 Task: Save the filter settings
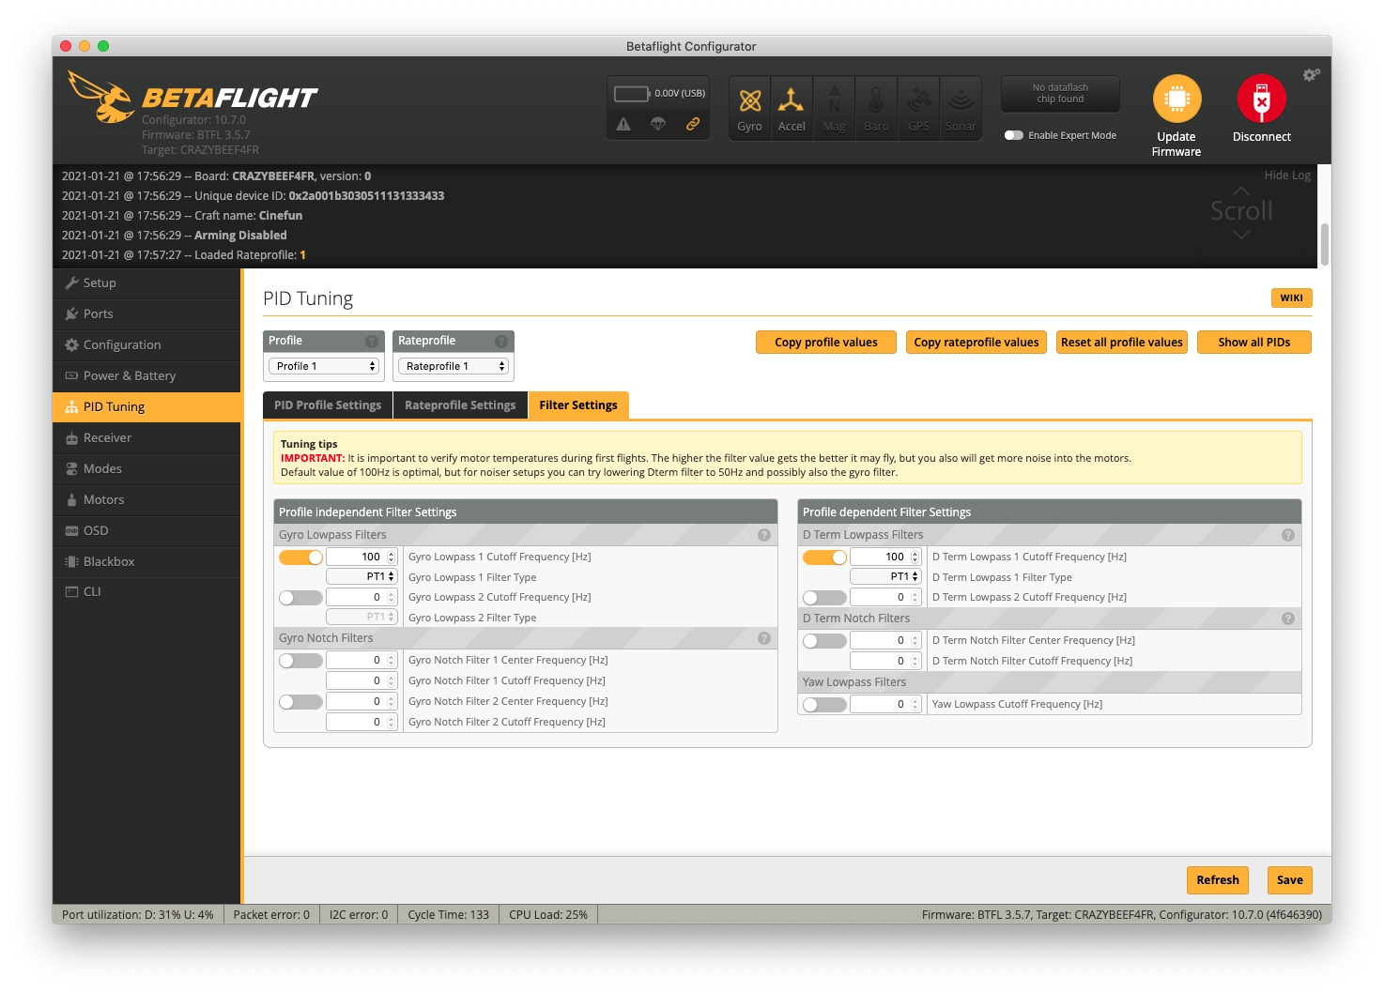1290,880
